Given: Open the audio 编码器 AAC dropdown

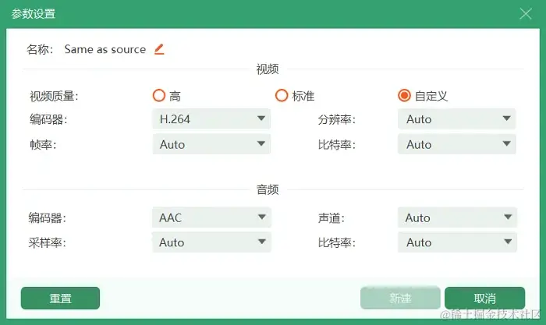Looking at the screenshot, I should pyautogui.click(x=211, y=217).
